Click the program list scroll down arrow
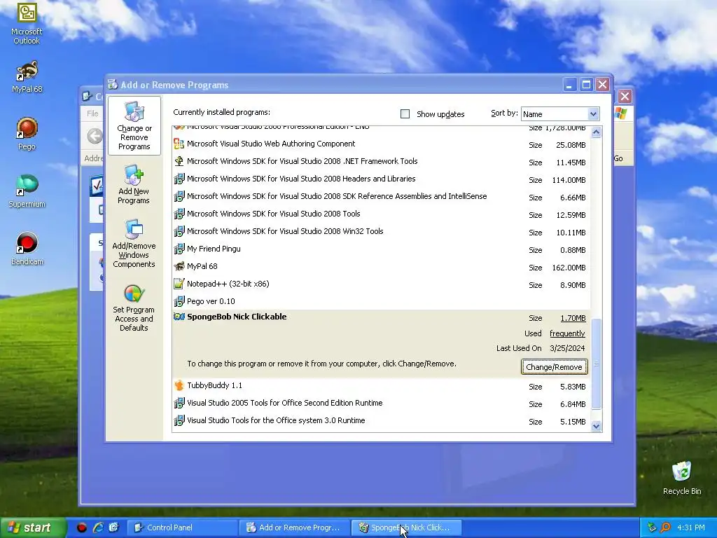This screenshot has height=538, width=717. [x=597, y=427]
